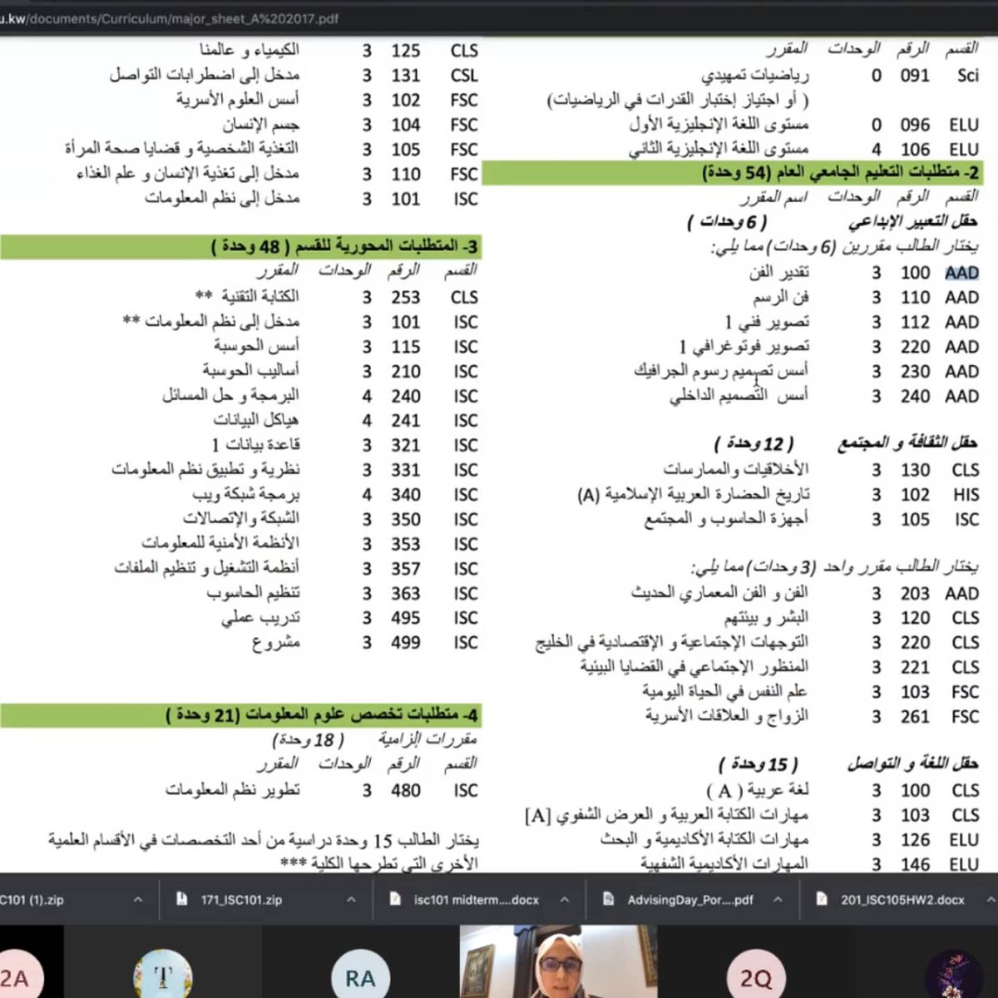Click course name 'أجهزة الحاسوب و المجتمع'
Screen dimensions: 998x998
click(726, 519)
